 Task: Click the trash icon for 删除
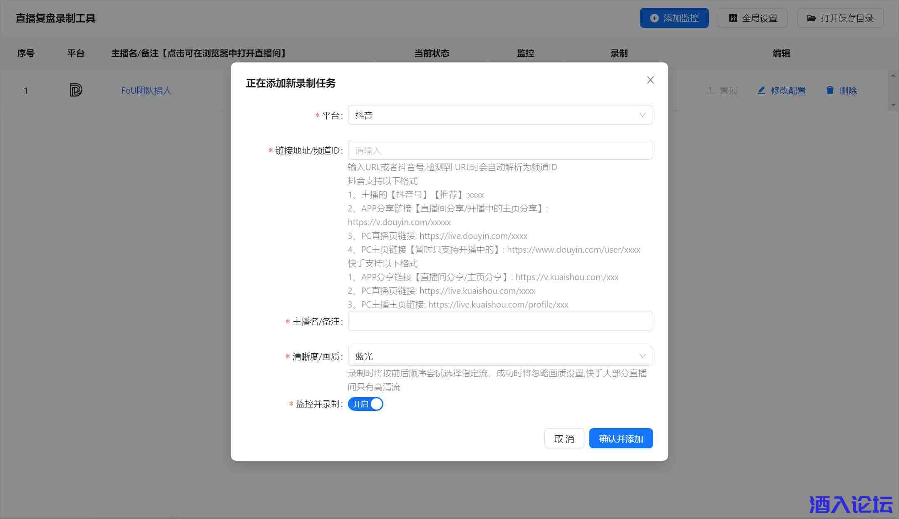(x=830, y=90)
